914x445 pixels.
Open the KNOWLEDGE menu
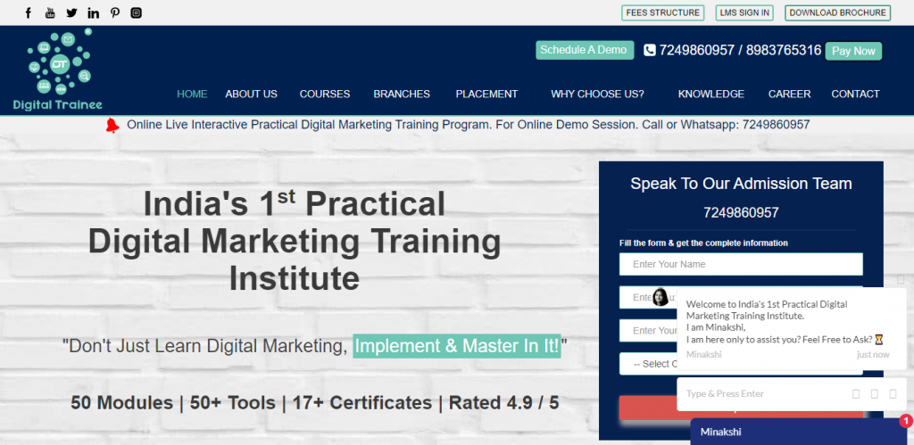[x=711, y=94]
